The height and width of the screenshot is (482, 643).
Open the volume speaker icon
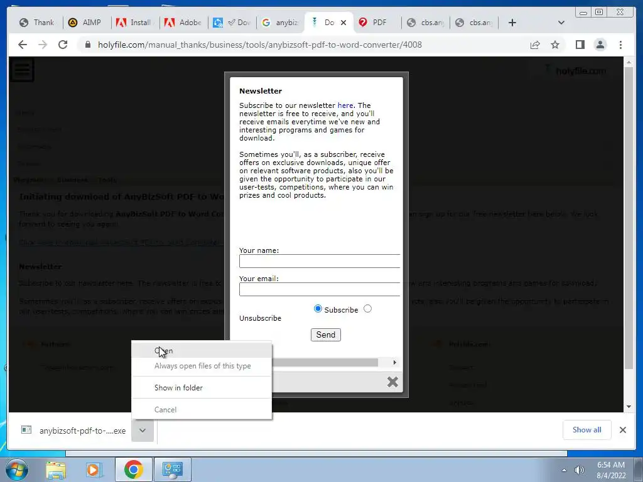580,470
